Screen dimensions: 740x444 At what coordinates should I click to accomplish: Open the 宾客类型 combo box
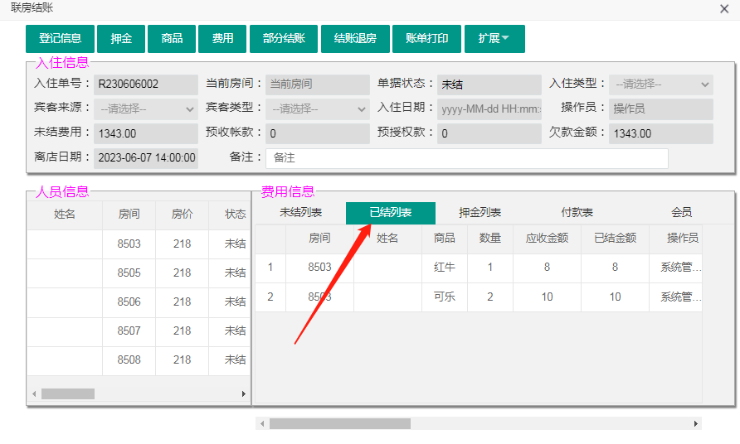click(319, 109)
